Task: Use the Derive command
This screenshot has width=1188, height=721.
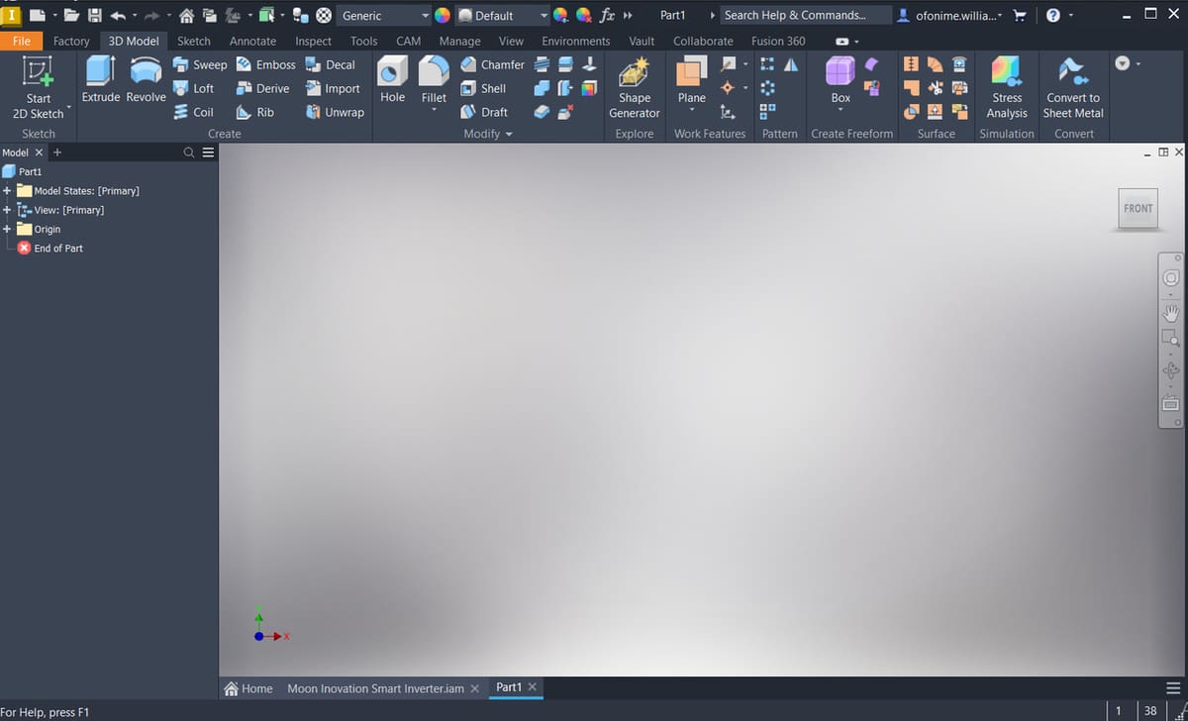Action: (x=262, y=88)
